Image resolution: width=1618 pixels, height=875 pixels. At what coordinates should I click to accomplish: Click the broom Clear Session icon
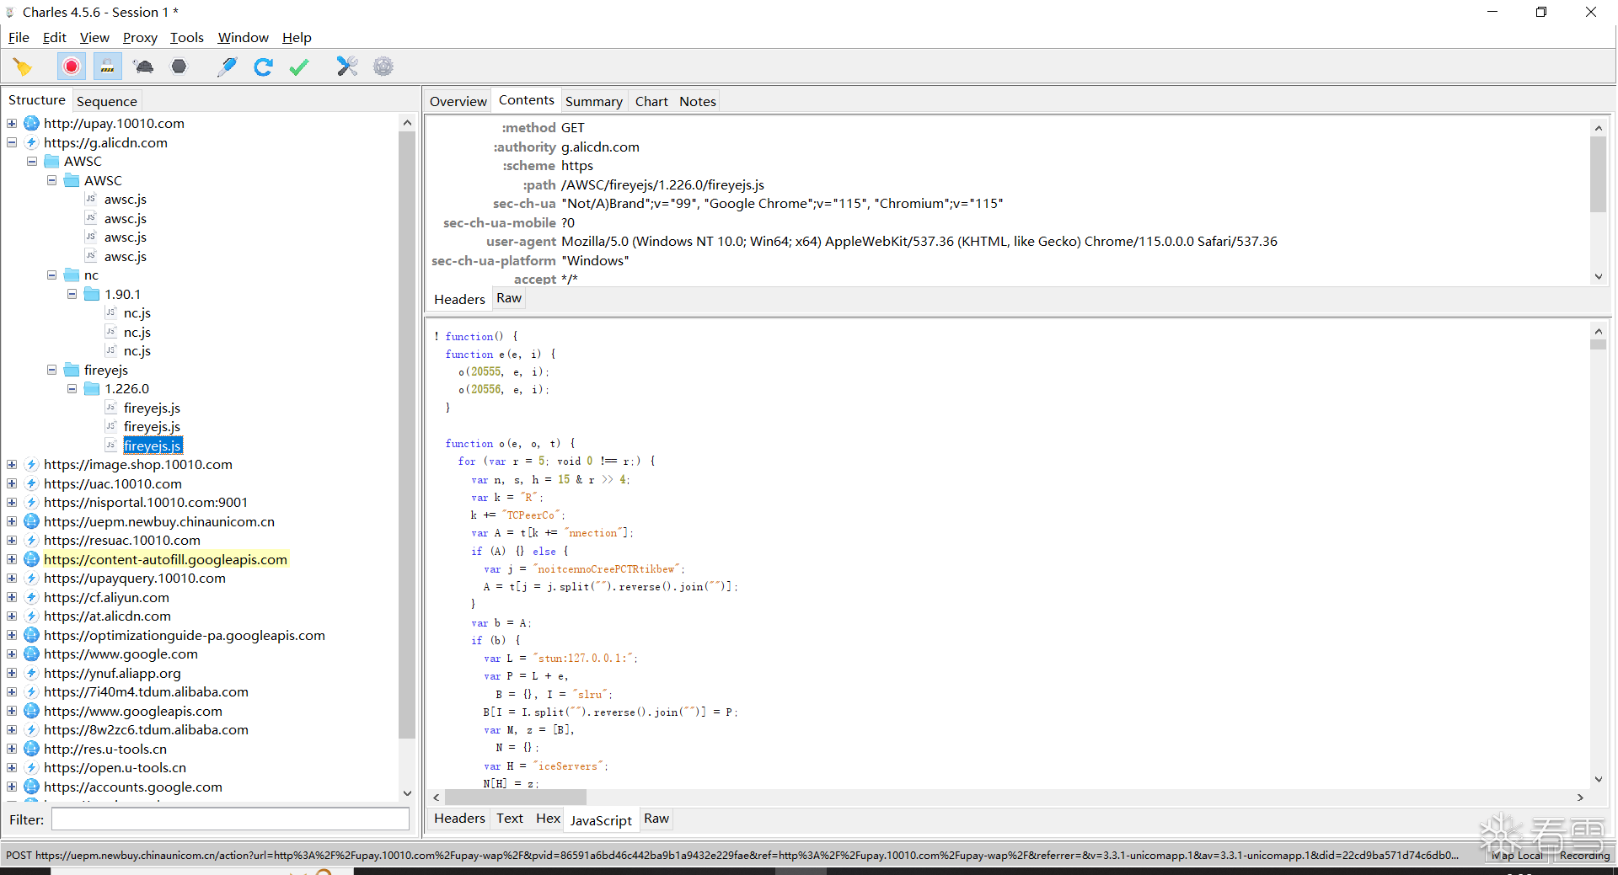(x=23, y=67)
